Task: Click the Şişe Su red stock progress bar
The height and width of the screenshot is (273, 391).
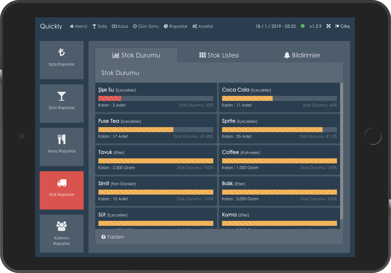Action: [110, 98]
